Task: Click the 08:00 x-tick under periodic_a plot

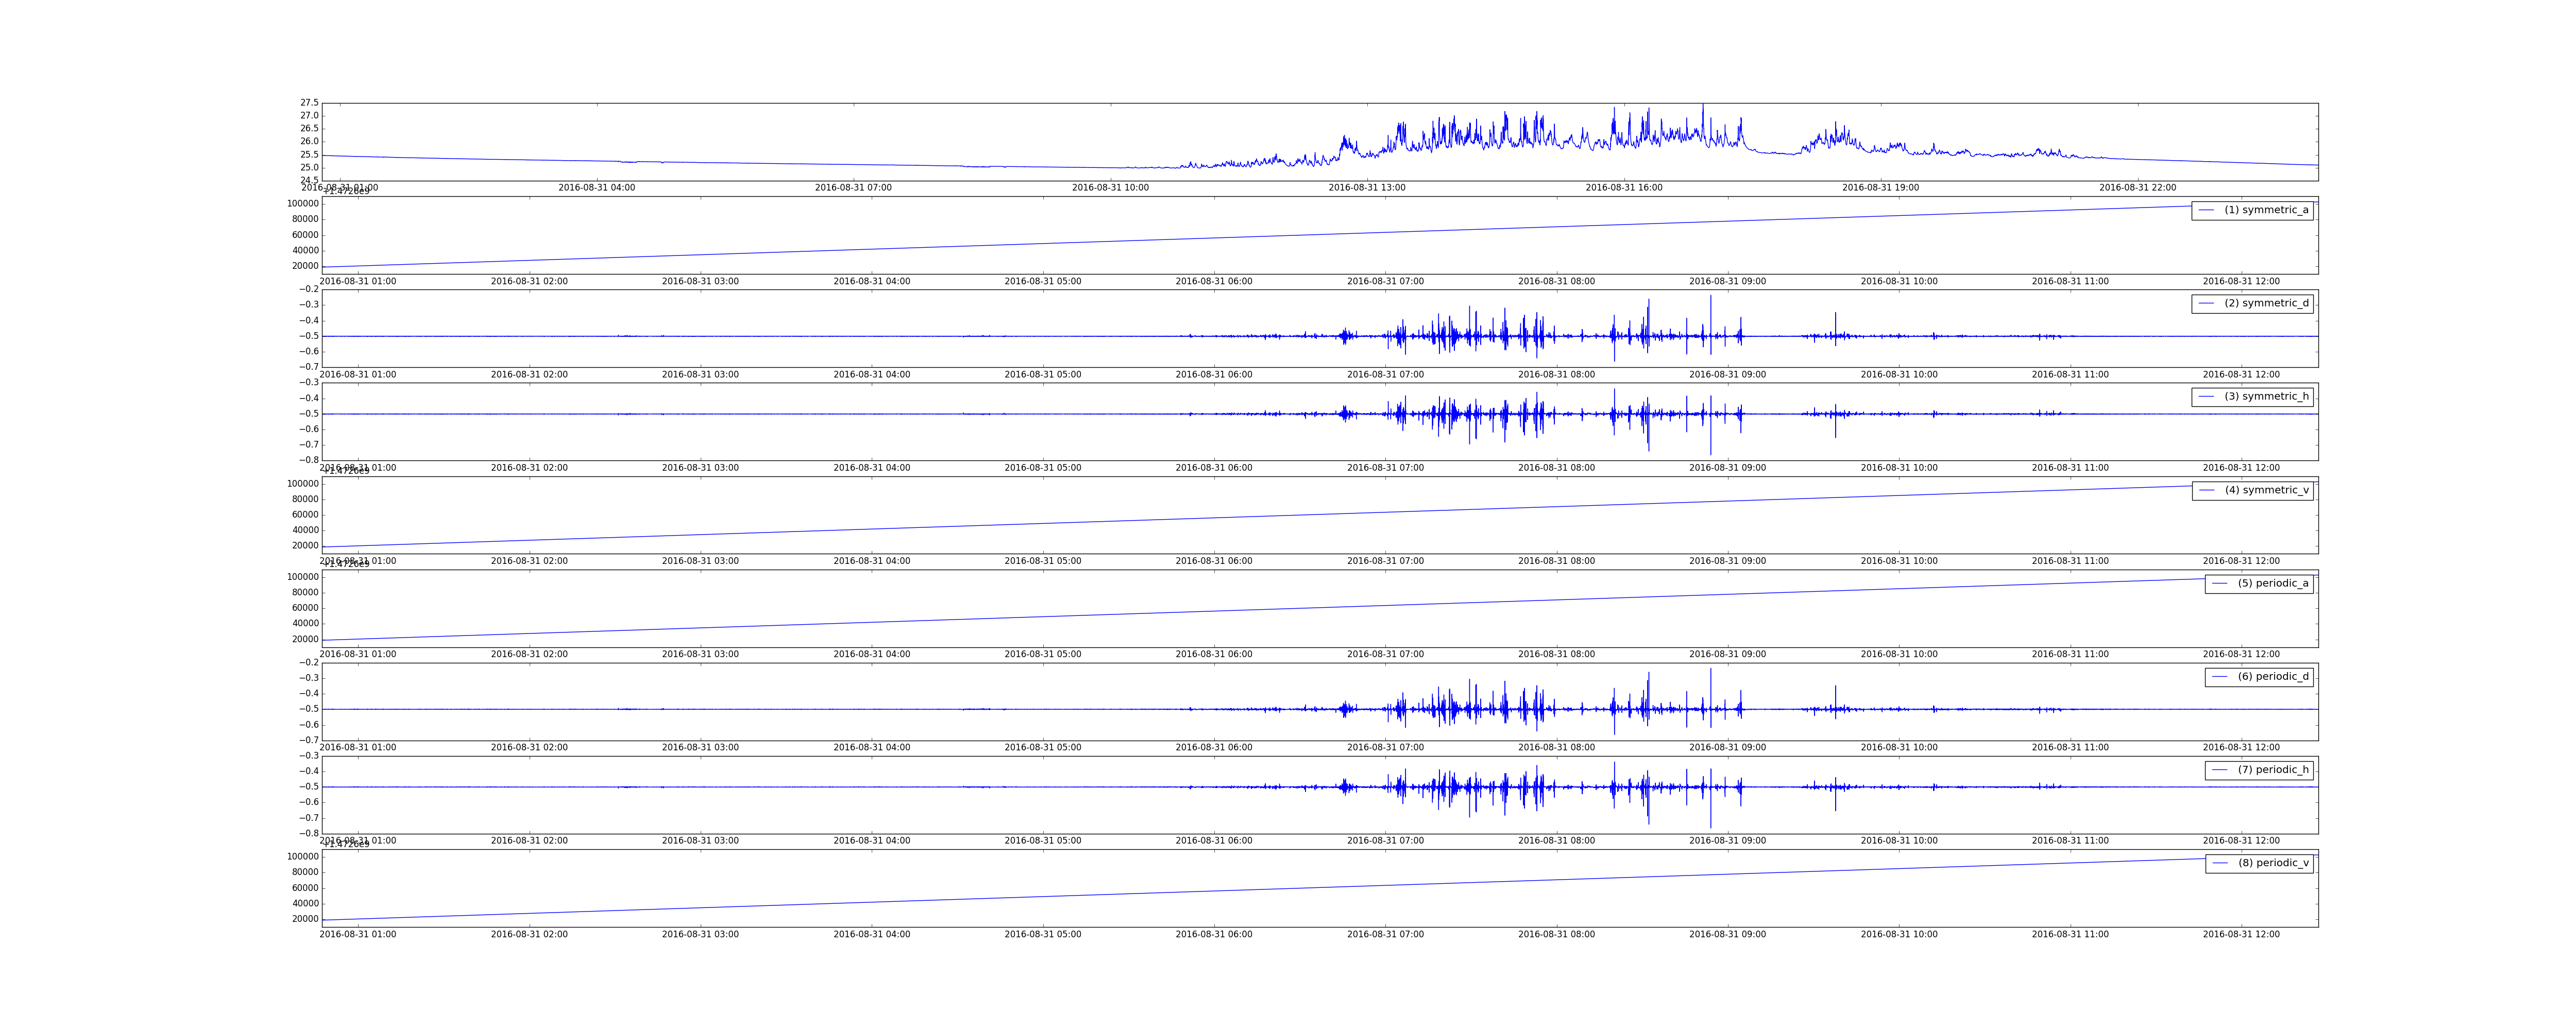Action: click(x=1557, y=654)
